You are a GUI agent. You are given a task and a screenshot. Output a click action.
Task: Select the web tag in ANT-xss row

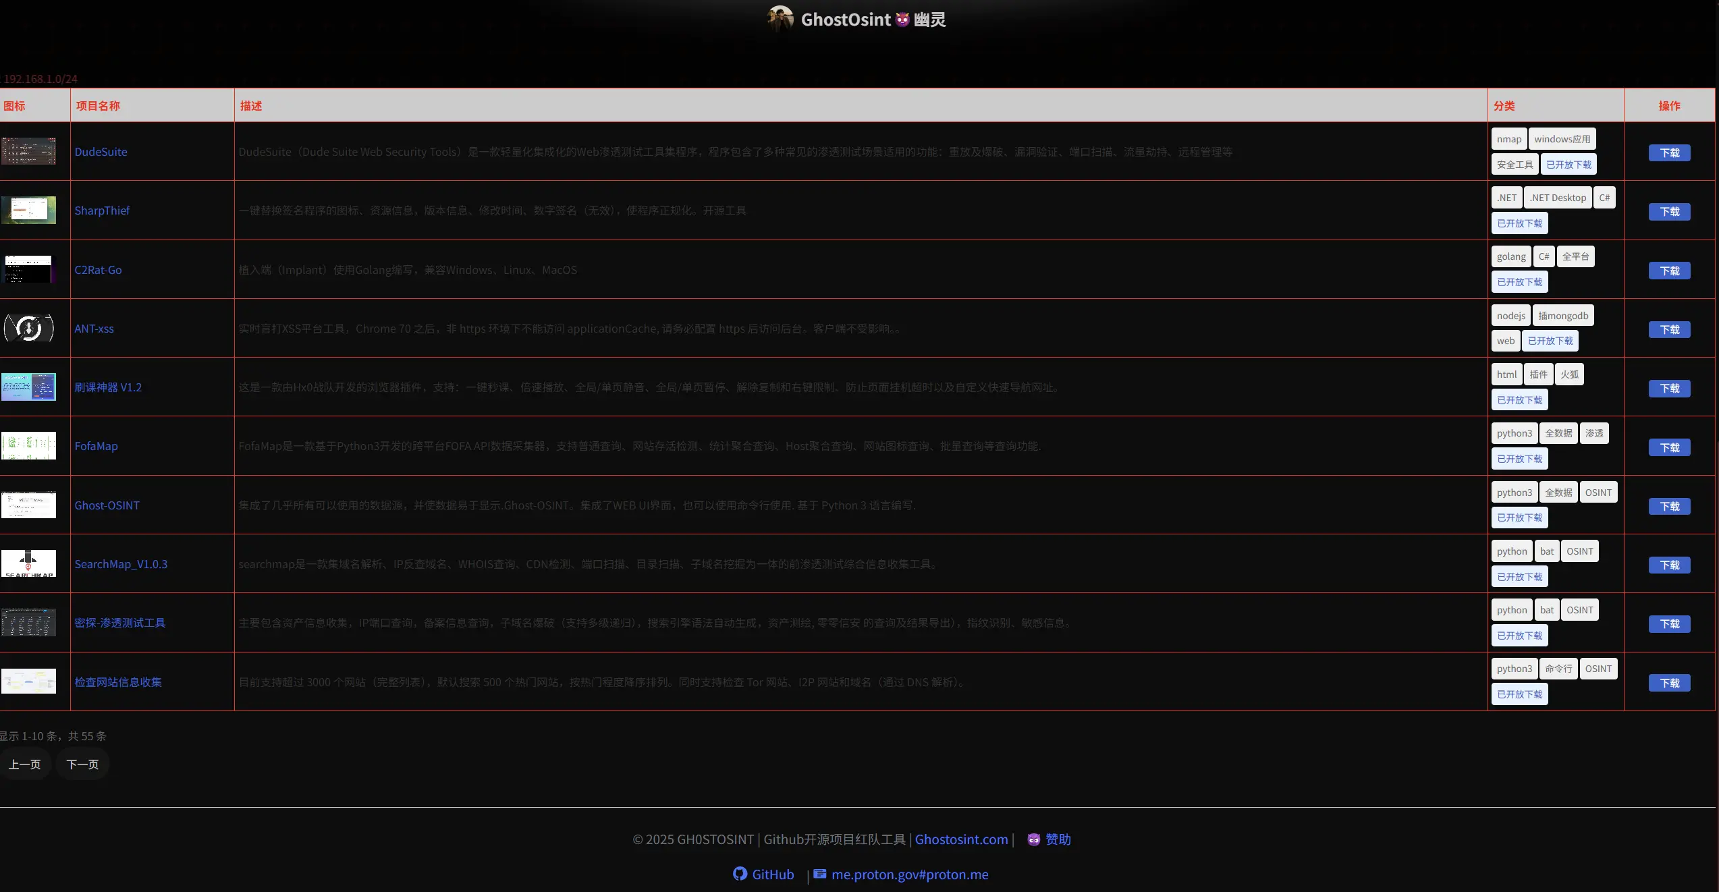pos(1506,341)
